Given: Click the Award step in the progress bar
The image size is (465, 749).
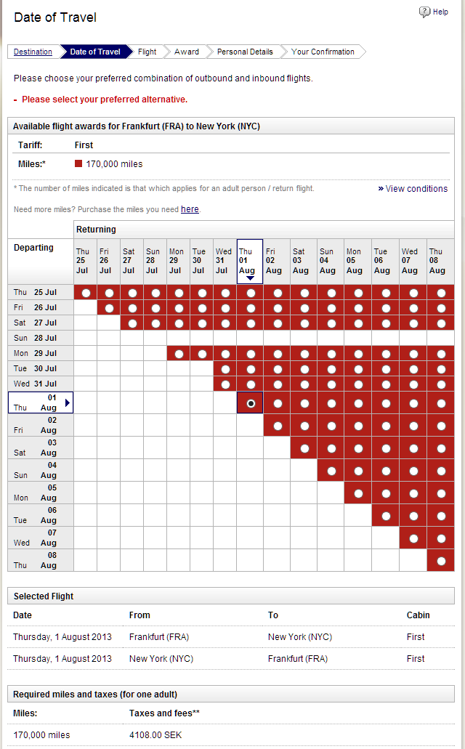Looking at the screenshot, I should point(187,52).
